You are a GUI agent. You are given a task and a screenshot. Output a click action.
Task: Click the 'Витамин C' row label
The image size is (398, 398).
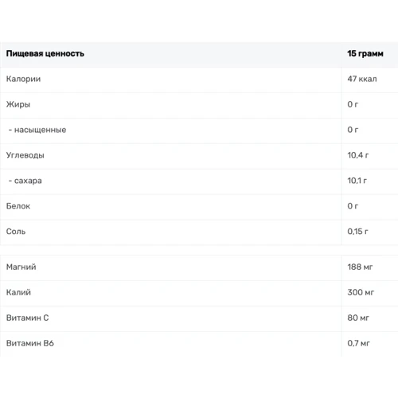click(27, 318)
